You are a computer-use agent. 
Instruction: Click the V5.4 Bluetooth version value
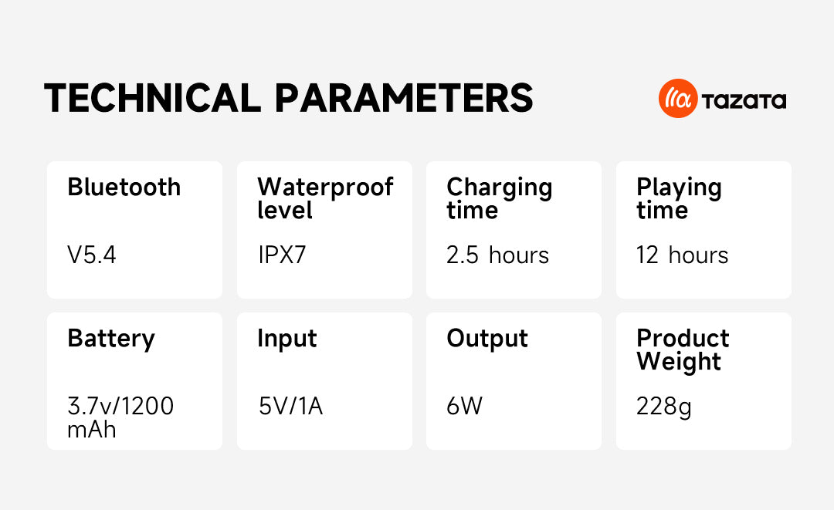(x=92, y=255)
